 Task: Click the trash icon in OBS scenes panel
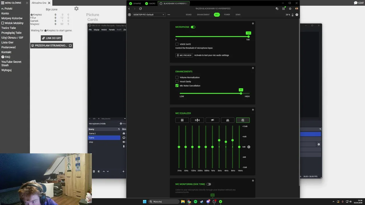pos(94,171)
